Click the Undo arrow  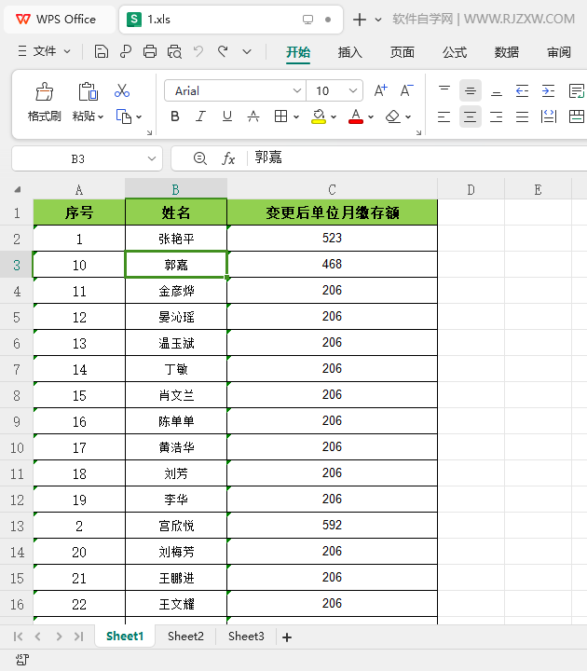point(198,52)
